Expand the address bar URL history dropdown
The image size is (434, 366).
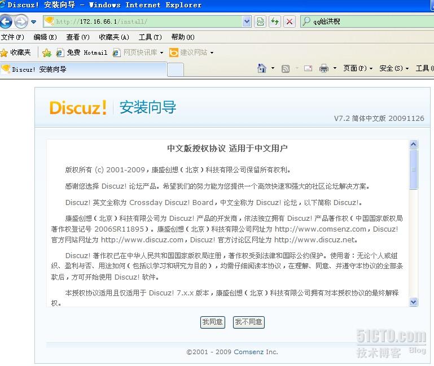[x=246, y=21]
